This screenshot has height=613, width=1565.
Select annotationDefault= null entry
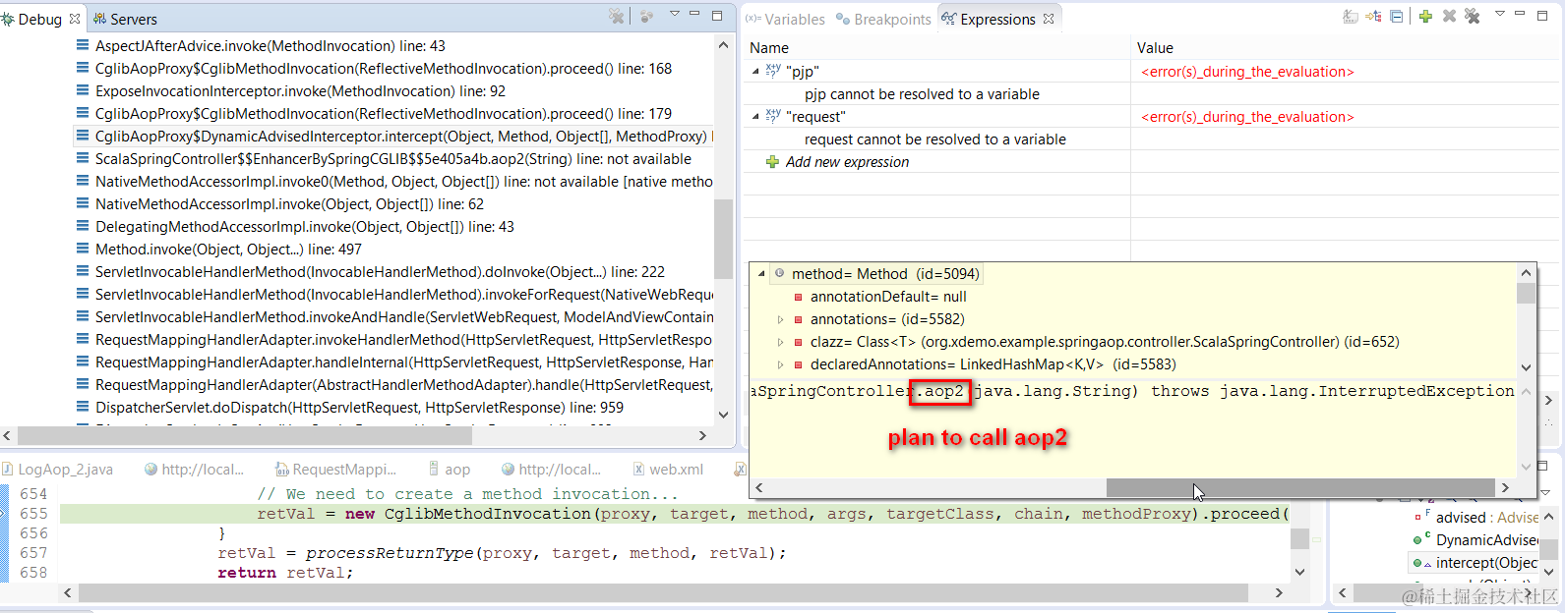888,297
